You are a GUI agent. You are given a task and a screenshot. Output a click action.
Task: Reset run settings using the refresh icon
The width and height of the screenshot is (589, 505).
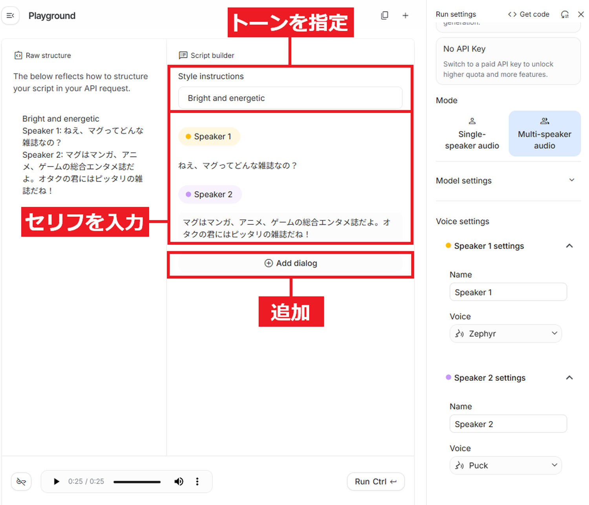(565, 14)
